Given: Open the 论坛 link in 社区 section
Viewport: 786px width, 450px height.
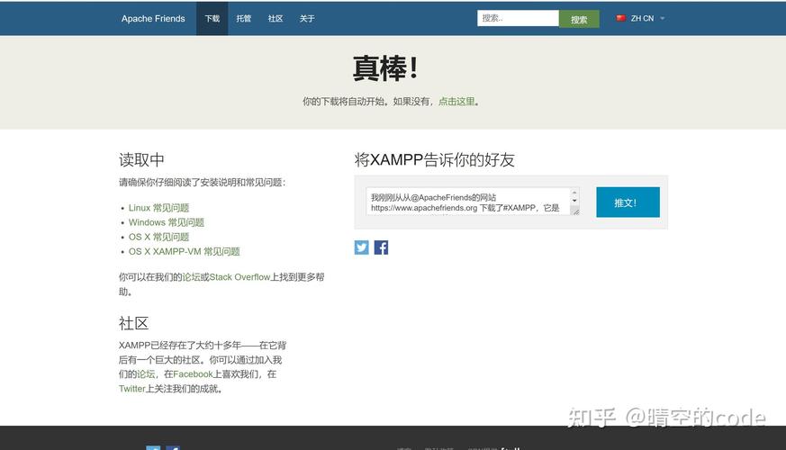Looking at the screenshot, I should (146, 373).
